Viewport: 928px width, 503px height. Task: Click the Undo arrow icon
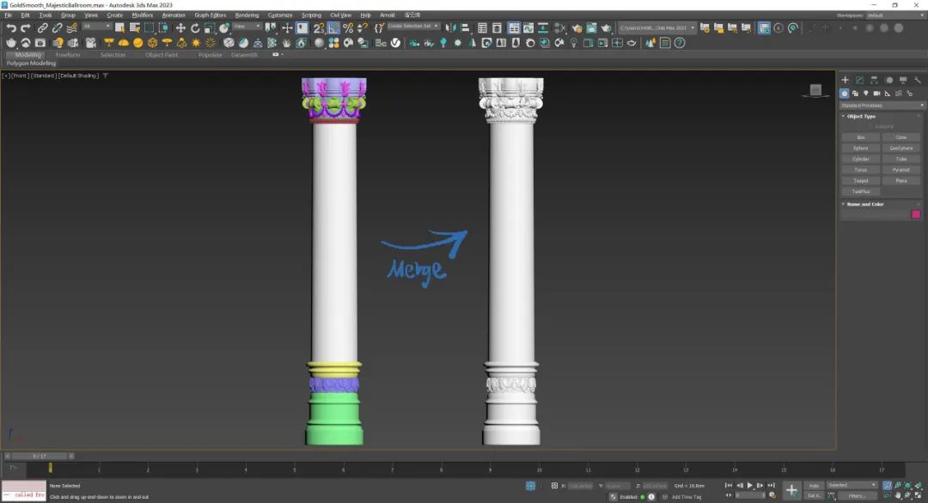pos(11,27)
